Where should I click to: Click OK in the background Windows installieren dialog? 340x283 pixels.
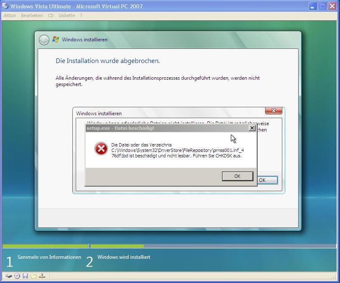tap(268, 180)
